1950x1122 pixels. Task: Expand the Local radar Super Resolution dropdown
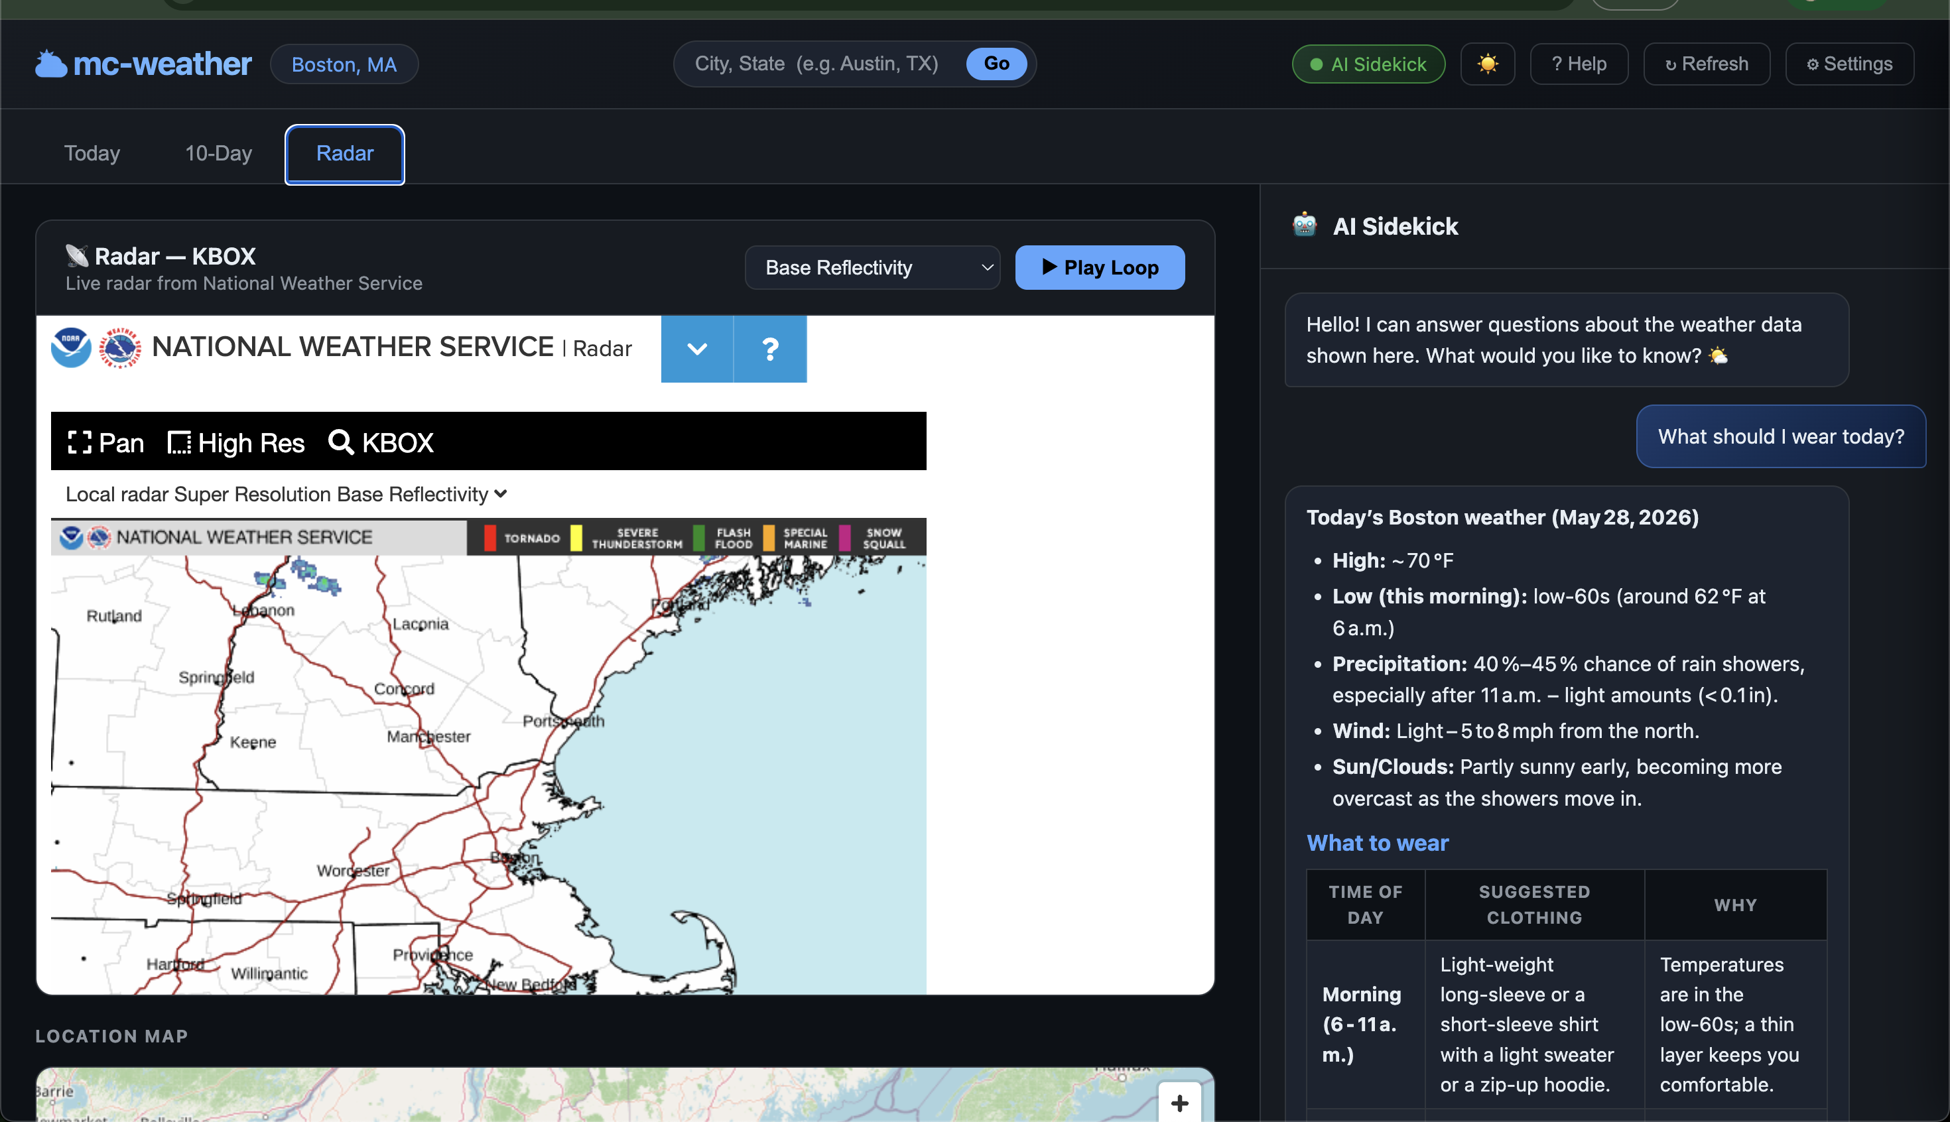[286, 494]
